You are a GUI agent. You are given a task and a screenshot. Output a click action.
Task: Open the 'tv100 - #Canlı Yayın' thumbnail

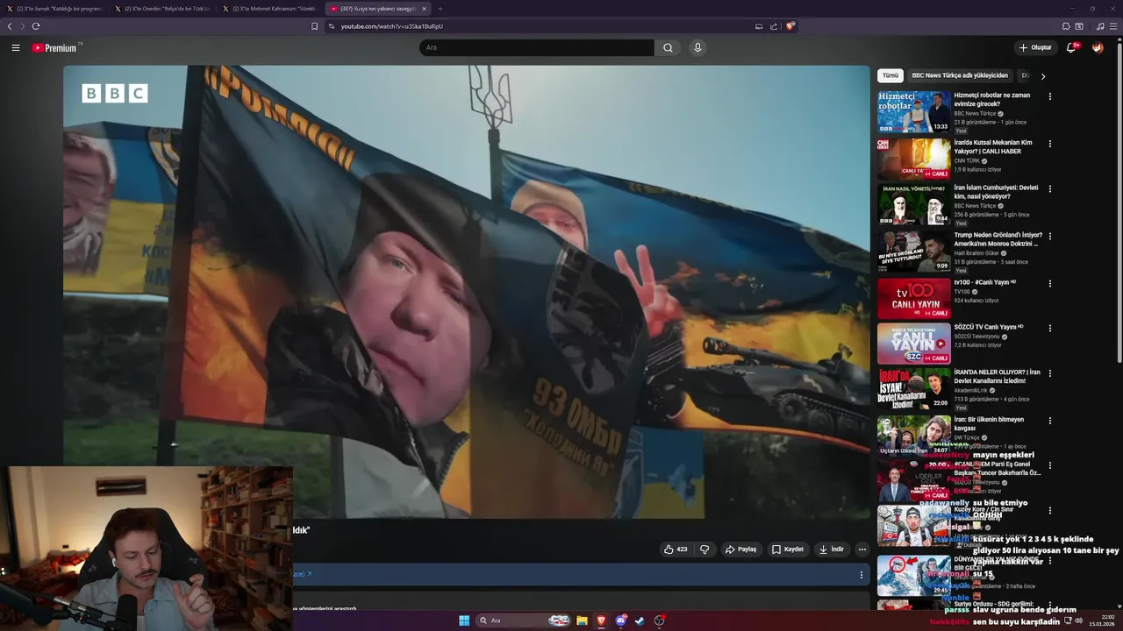[913, 298]
